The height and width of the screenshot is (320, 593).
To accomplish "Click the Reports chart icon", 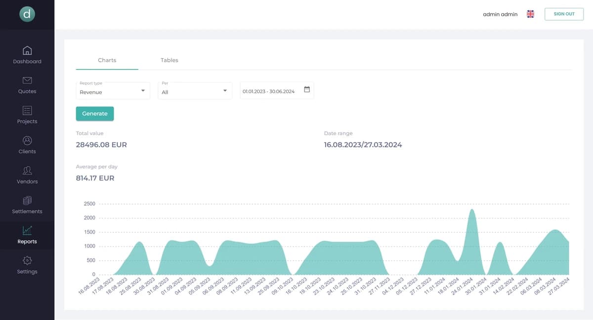I will (27, 230).
